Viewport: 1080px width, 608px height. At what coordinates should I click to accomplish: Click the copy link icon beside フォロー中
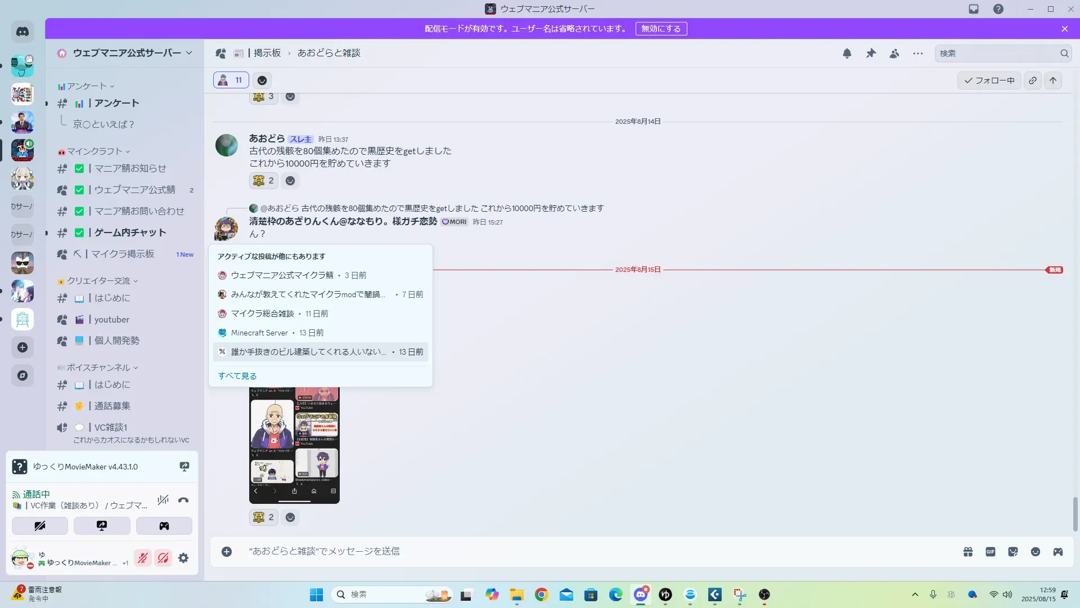[x=1033, y=81]
